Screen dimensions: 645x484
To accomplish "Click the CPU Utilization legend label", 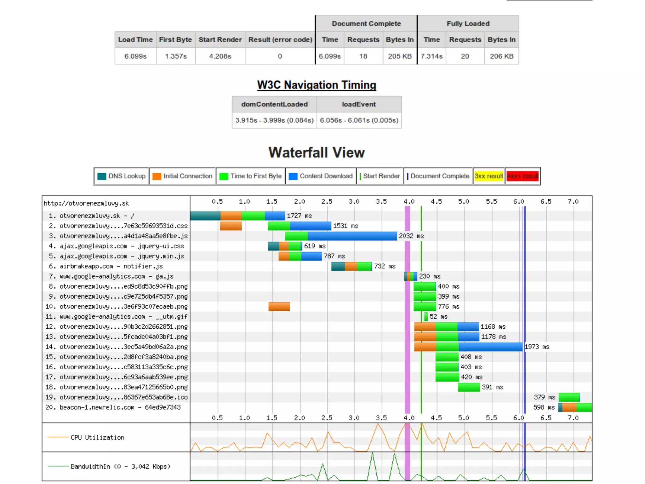I will [97, 438].
